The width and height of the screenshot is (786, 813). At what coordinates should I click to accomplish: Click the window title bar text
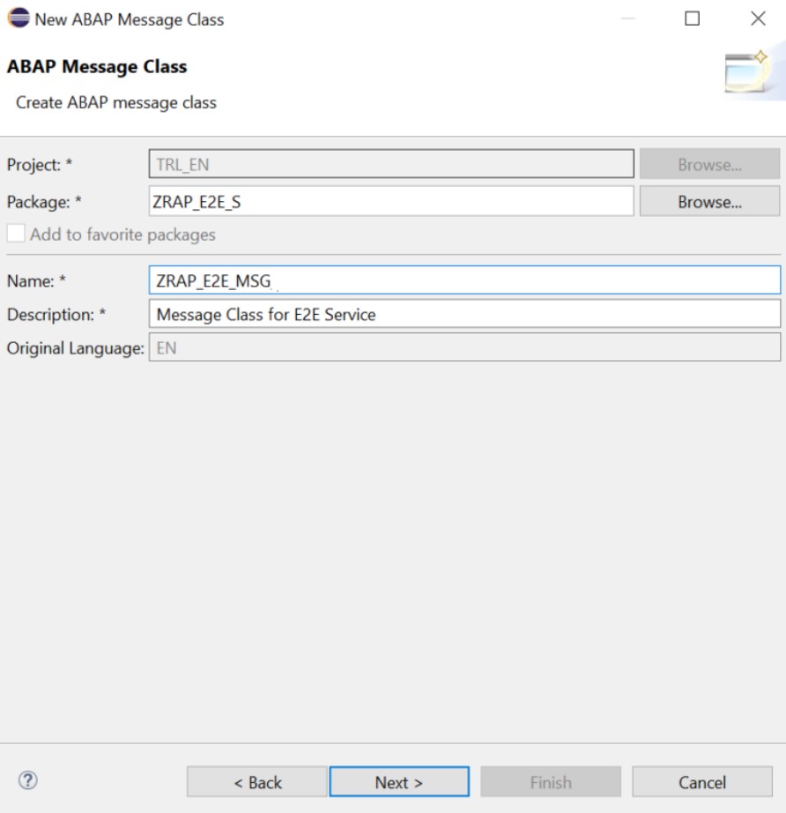tap(130, 19)
